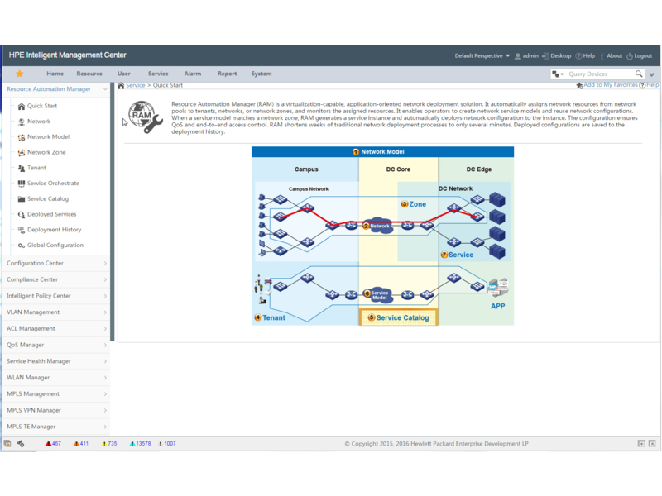Viewport: 662px width, 496px height.
Task: Click the Global Configuration icon
Action: pos(22,246)
